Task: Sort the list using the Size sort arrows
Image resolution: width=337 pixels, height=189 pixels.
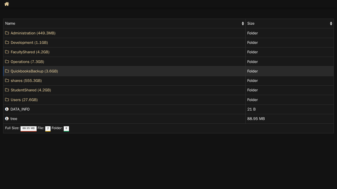Action: 331,24
